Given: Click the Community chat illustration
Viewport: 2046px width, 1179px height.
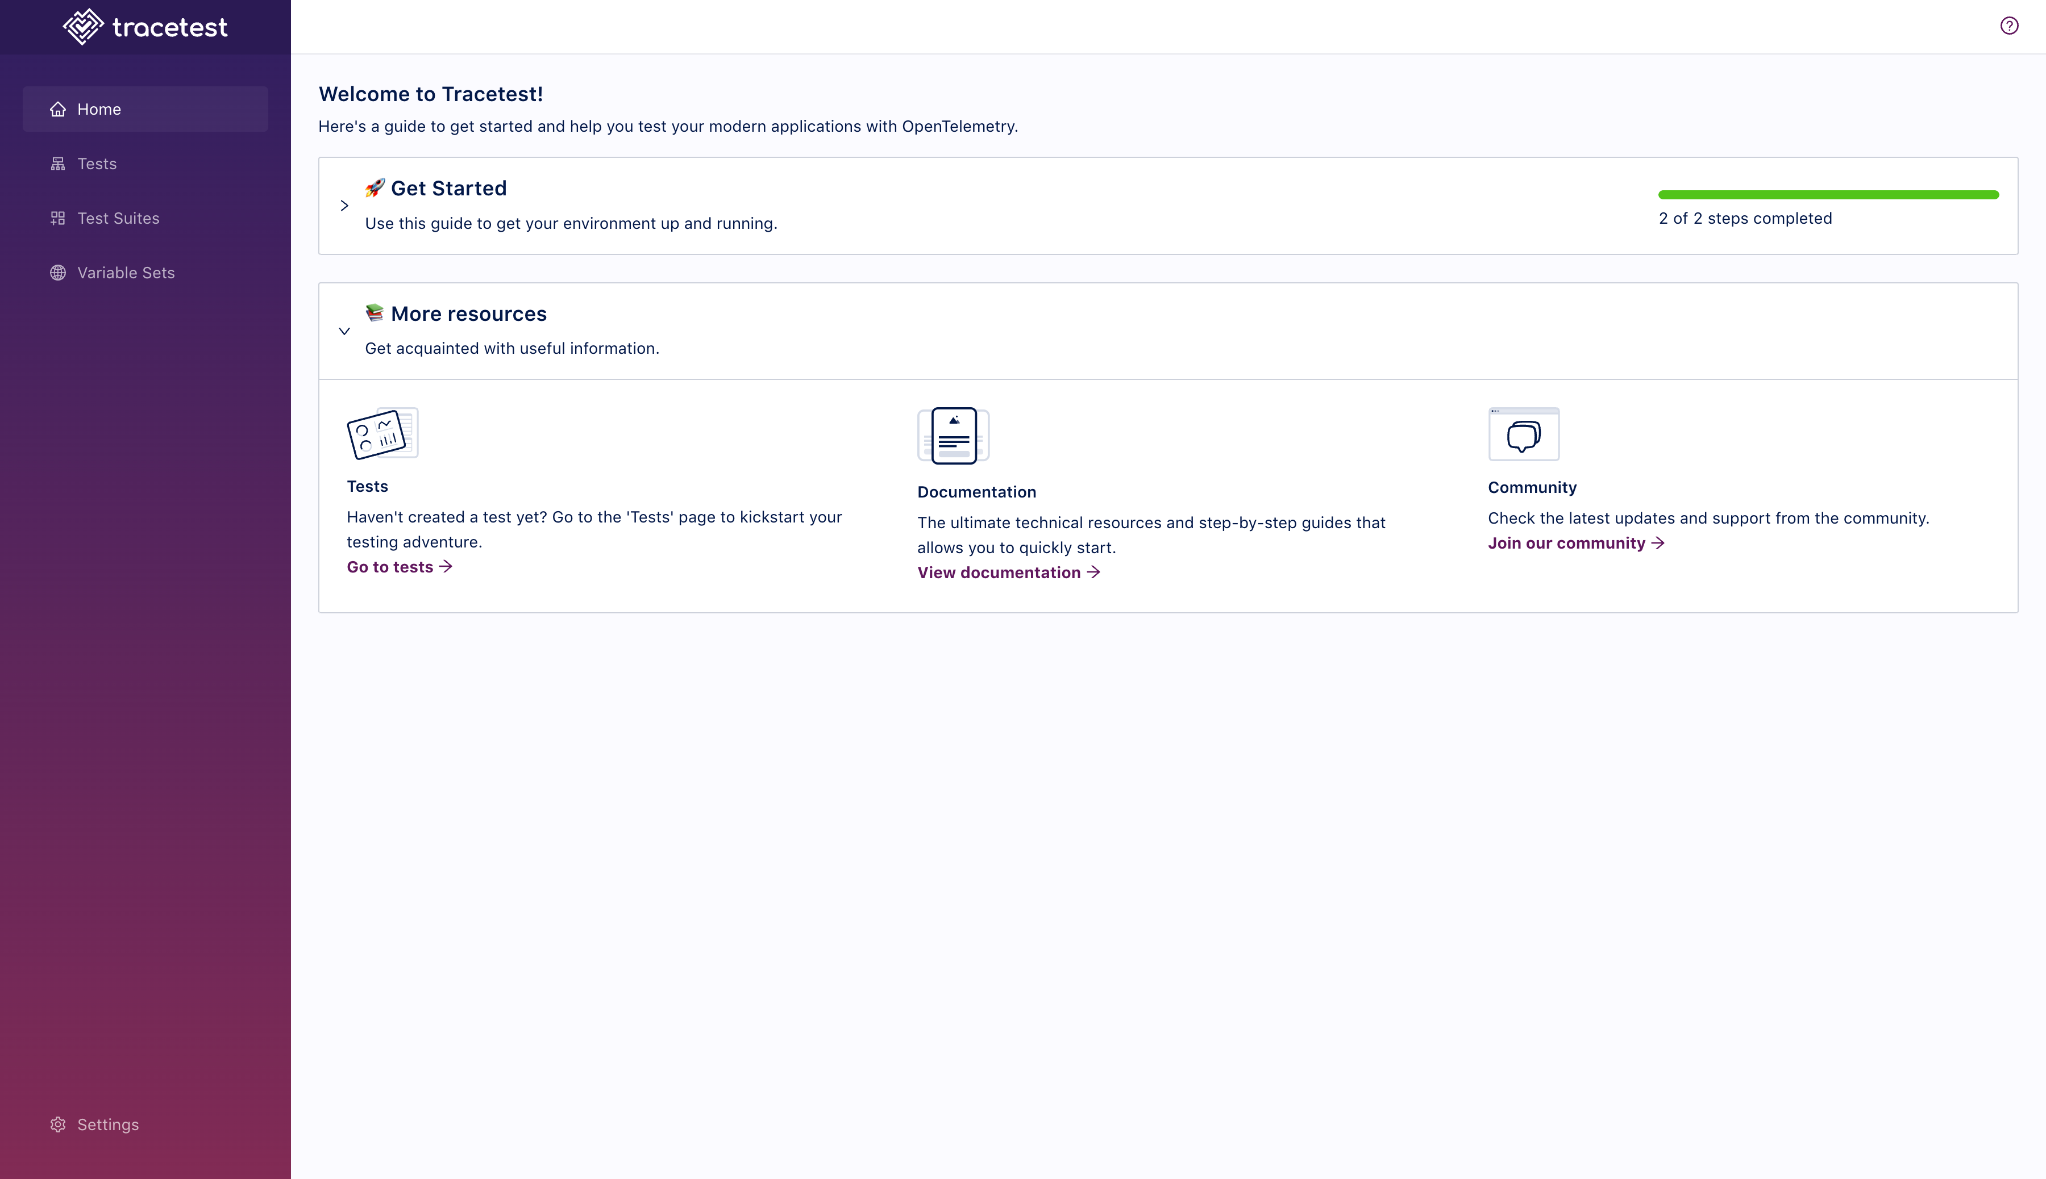Looking at the screenshot, I should pos(1523,434).
